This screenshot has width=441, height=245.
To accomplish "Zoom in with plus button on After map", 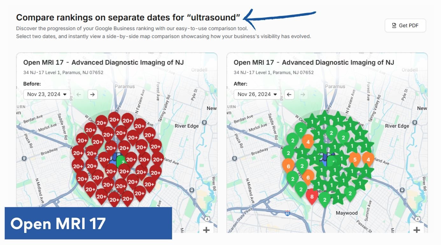I will (x=416, y=229).
